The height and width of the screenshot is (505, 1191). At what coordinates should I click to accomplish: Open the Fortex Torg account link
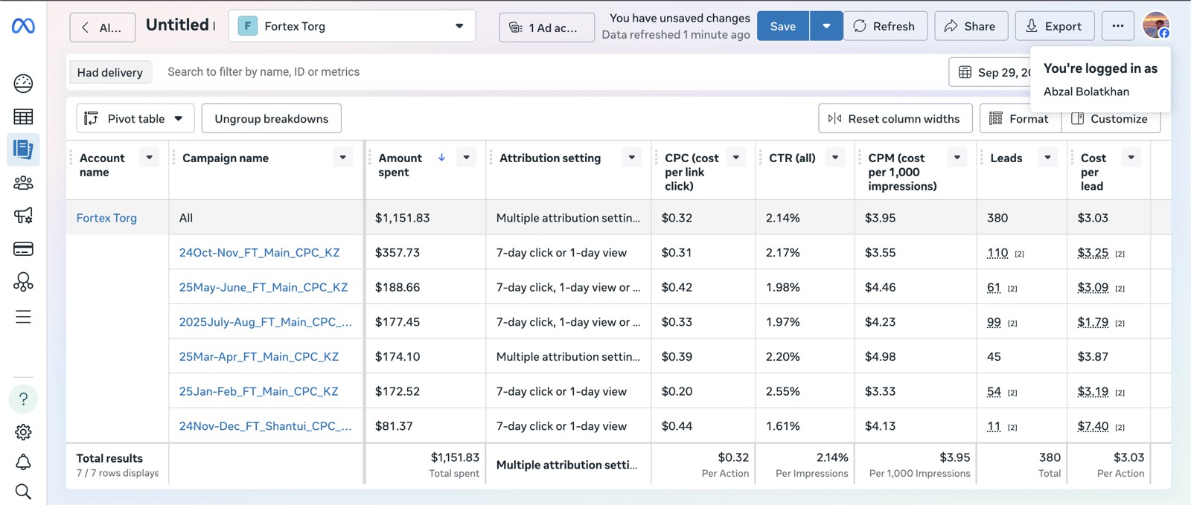tap(106, 218)
